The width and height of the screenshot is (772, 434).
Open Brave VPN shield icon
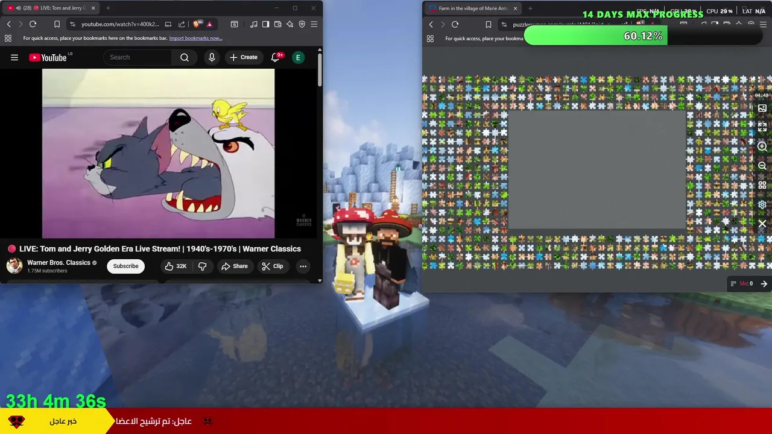pyautogui.click(x=302, y=24)
